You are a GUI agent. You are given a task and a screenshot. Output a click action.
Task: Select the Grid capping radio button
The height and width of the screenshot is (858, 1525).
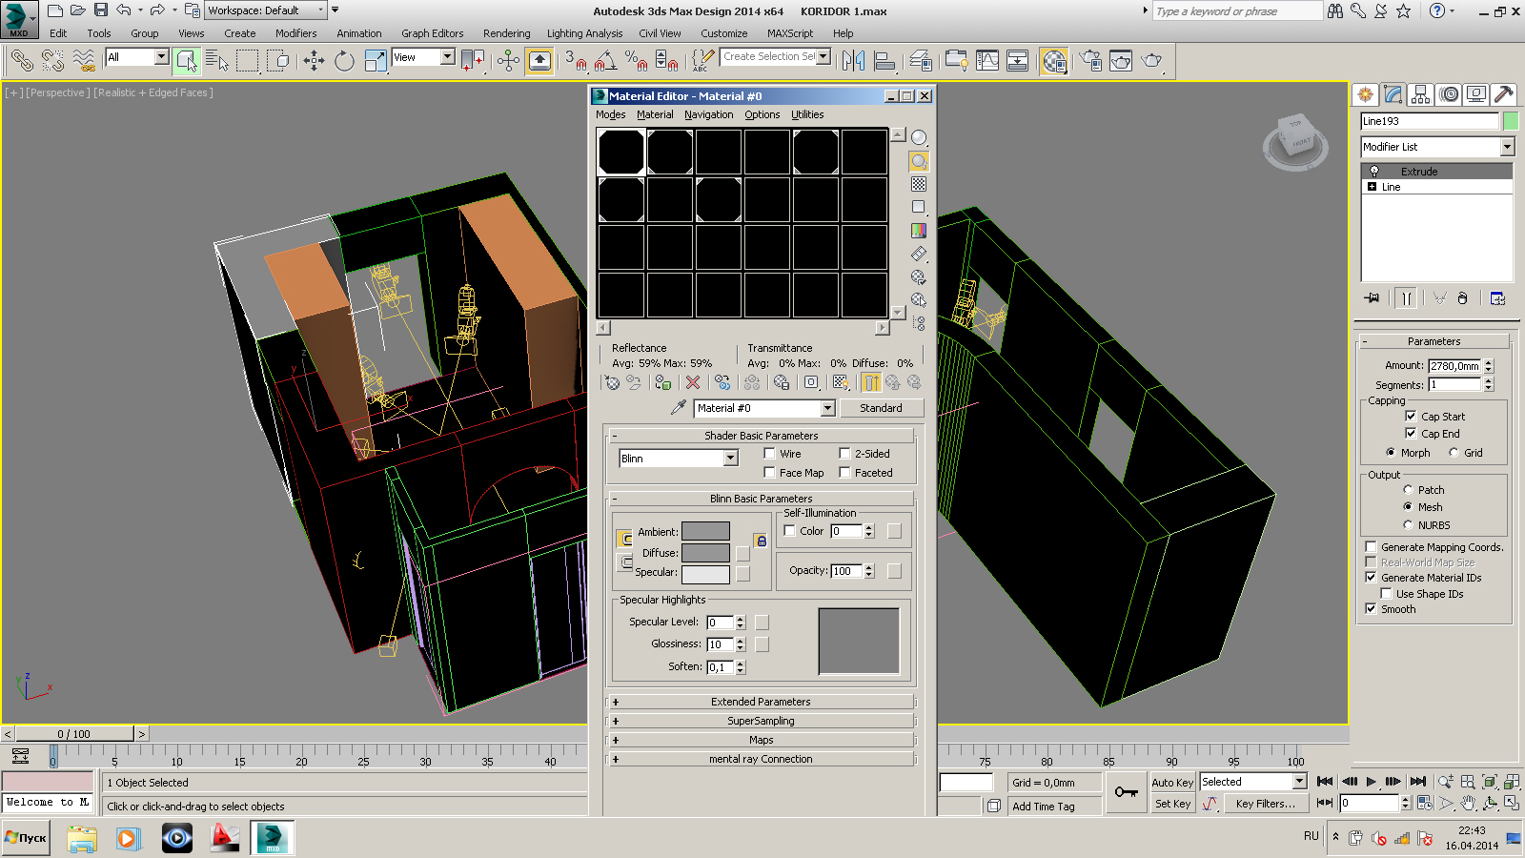coord(1454,453)
